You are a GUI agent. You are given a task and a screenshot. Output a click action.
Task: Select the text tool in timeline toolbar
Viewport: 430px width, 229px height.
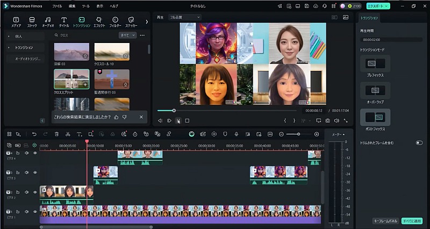click(79, 134)
